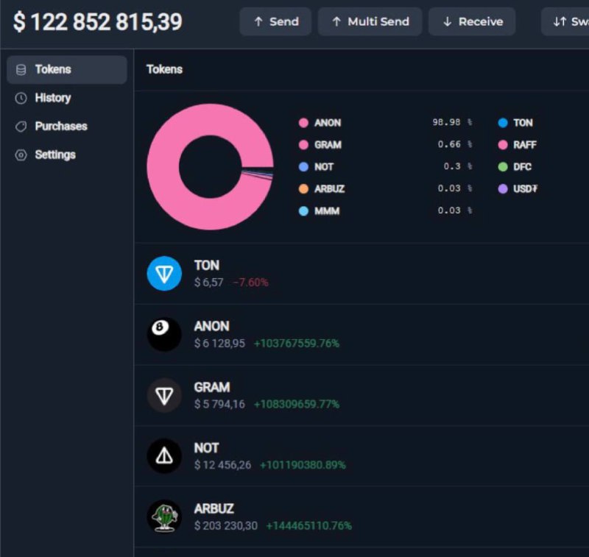Click the TON change -7.60%
589x557 pixels.
click(250, 283)
